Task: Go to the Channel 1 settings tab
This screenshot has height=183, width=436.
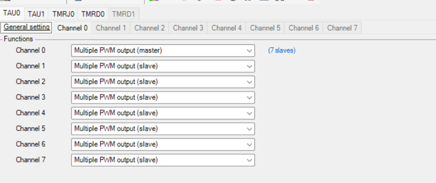Action: (111, 28)
